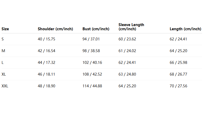Click length value 68 / 26.77

click(178, 74)
